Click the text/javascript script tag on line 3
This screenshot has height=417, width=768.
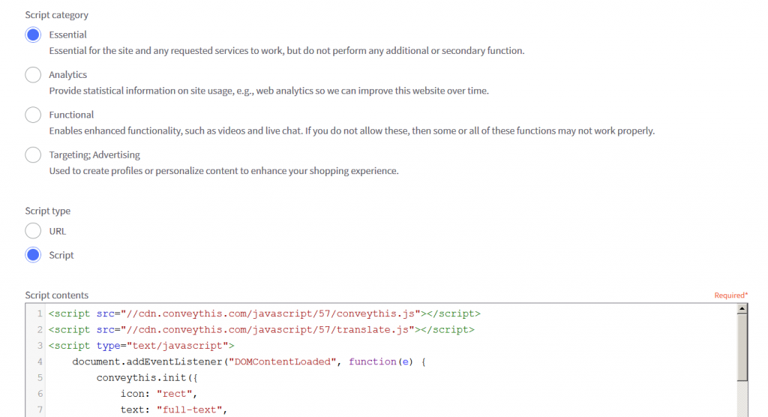click(141, 346)
